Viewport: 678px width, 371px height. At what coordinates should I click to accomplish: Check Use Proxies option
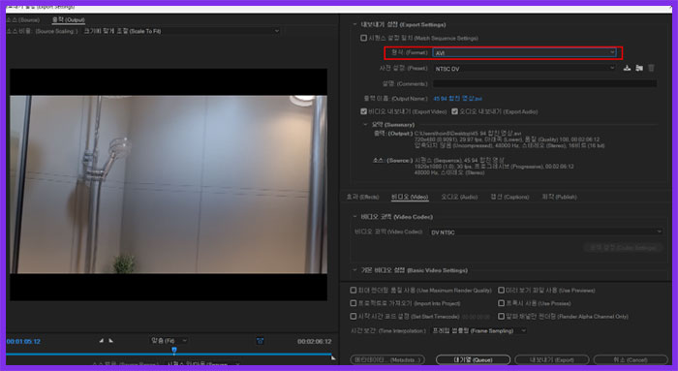click(501, 303)
